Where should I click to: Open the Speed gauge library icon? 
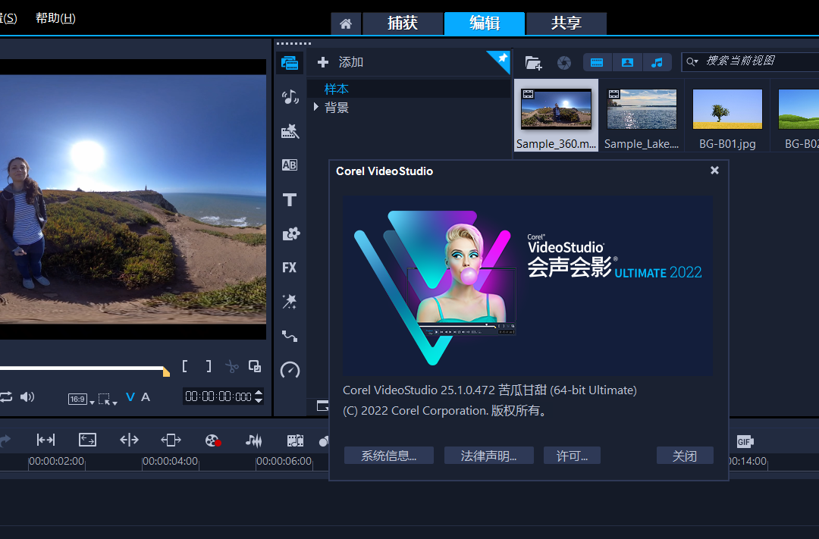point(290,370)
